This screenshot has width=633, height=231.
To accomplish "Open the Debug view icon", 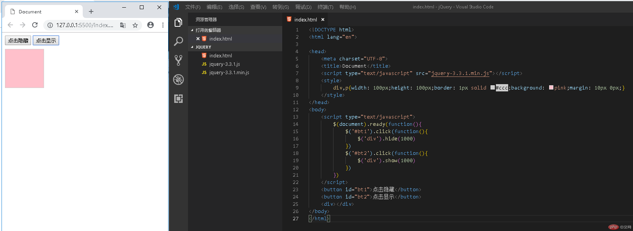I will (x=178, y=80).
